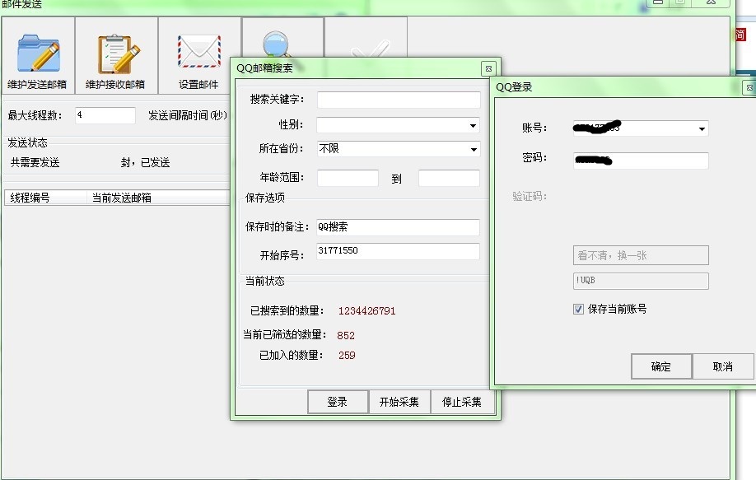Expand the 性别 dropdown
This screenshot has height=480, width=756.
tap(473, 125)
